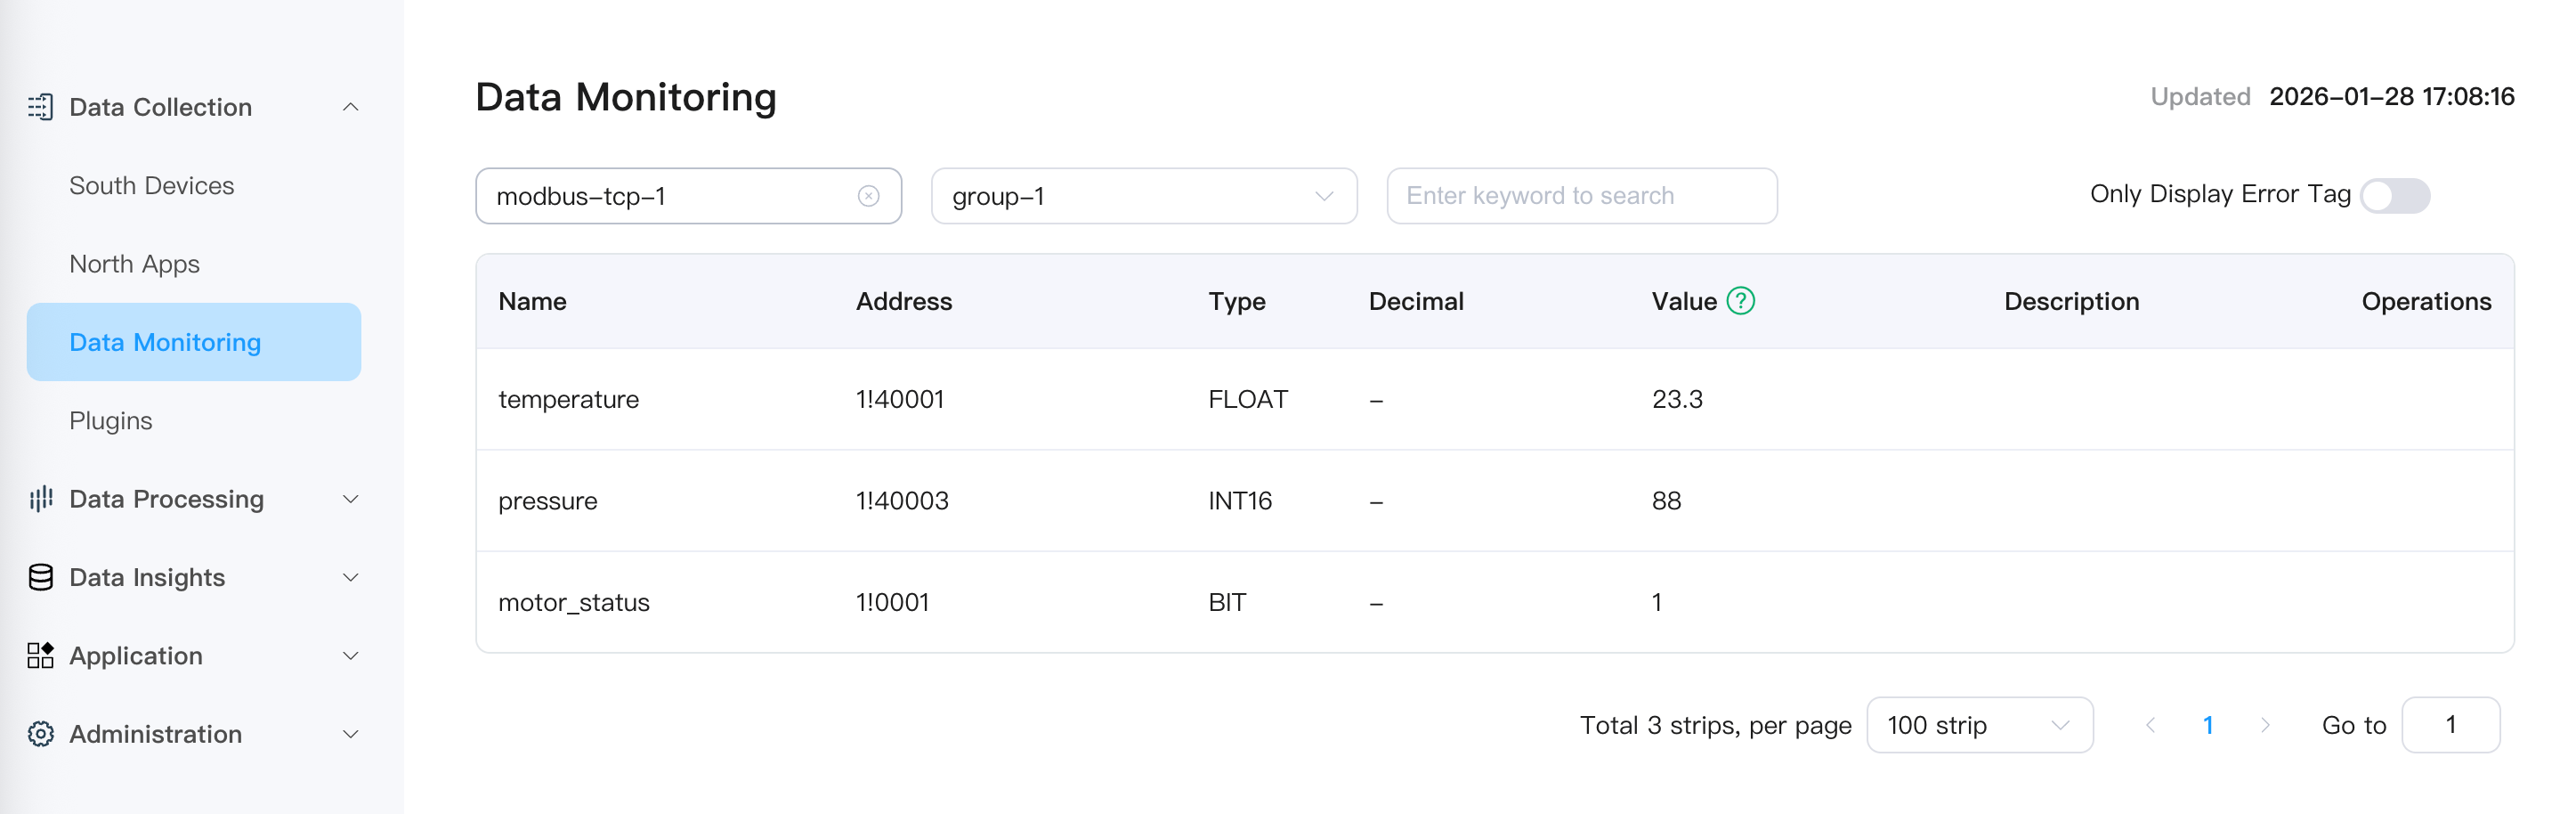Click the Data Collection sidebar icon

[x=40, y=107]
